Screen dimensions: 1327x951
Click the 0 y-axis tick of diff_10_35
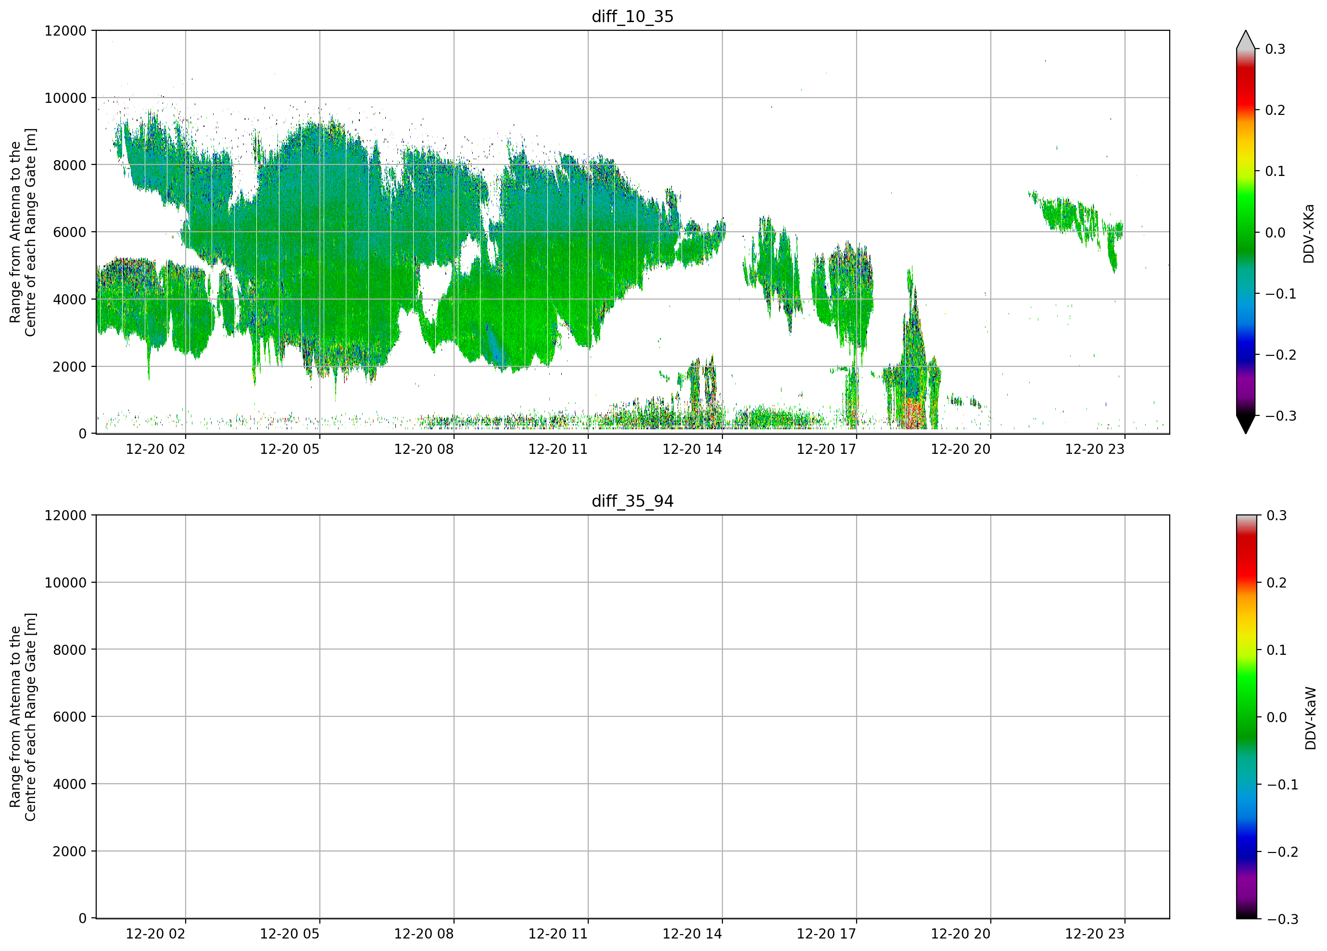tap(83, 434)
